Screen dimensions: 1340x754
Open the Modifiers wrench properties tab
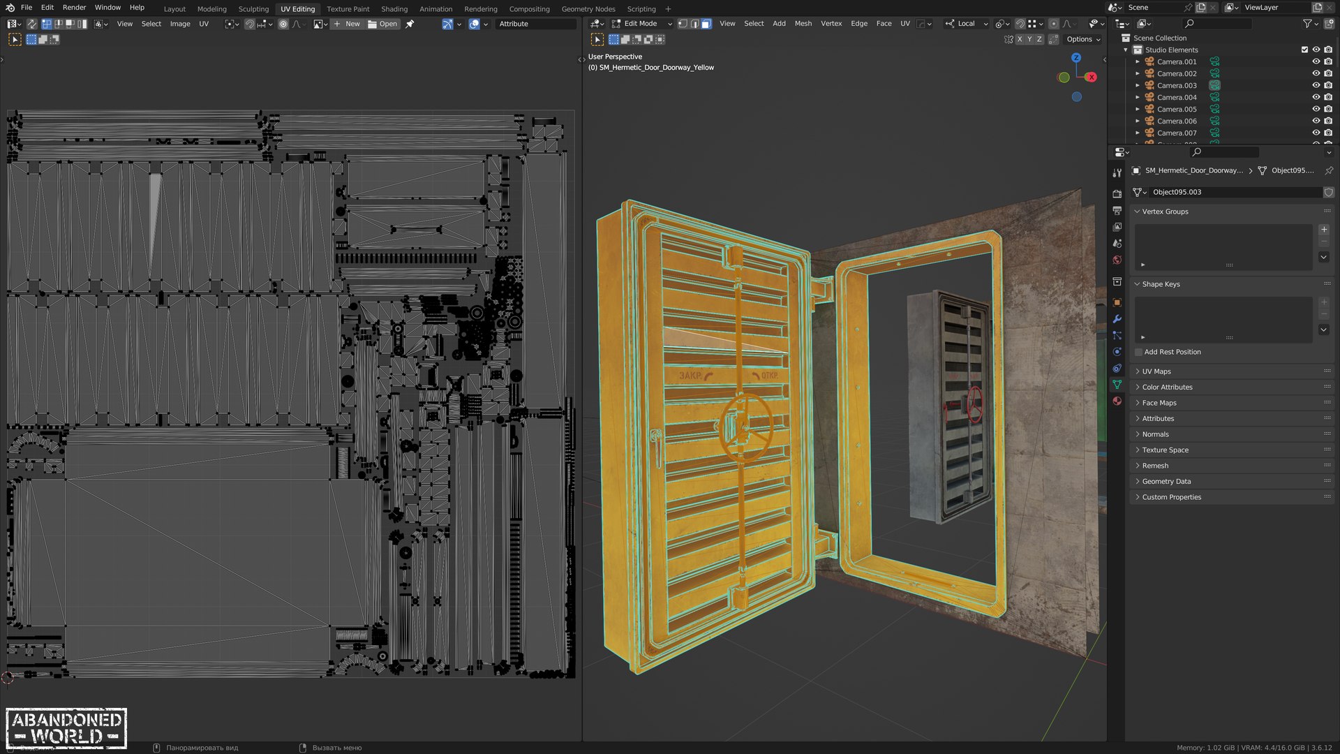coord(1117,319)
